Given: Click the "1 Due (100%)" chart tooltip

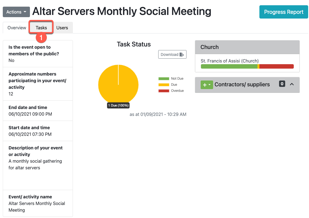Looking at the screenshot, I should click(118, 105).
